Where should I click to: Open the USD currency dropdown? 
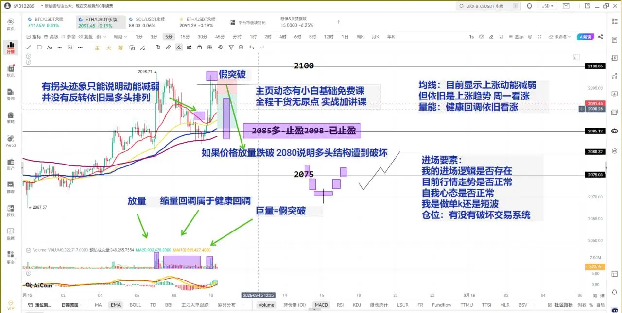548,6
